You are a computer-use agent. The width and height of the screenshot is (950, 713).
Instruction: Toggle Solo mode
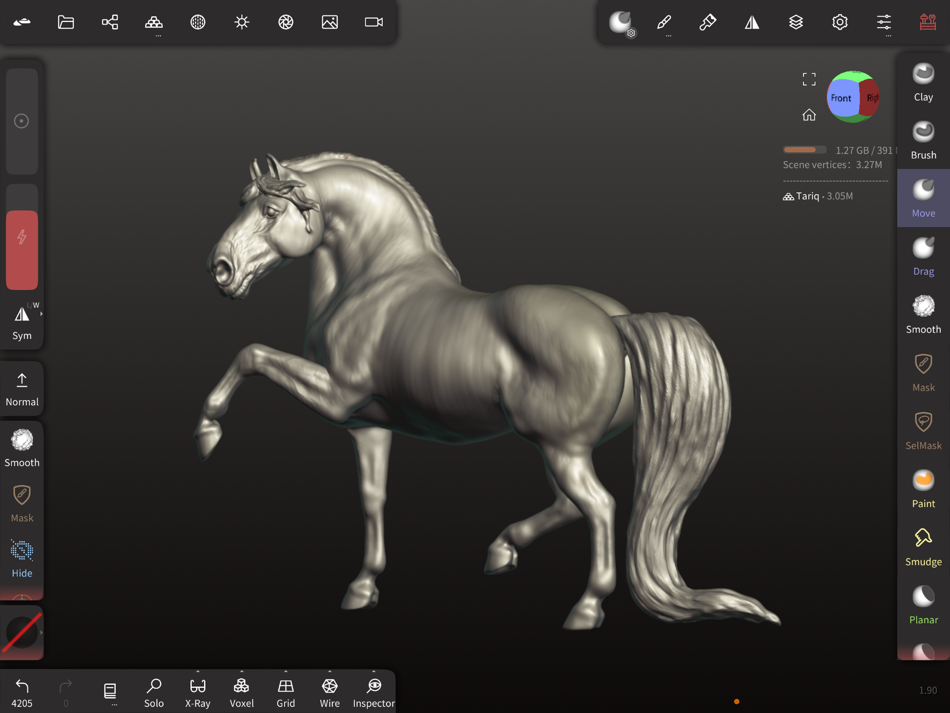[x=154, y=692]
